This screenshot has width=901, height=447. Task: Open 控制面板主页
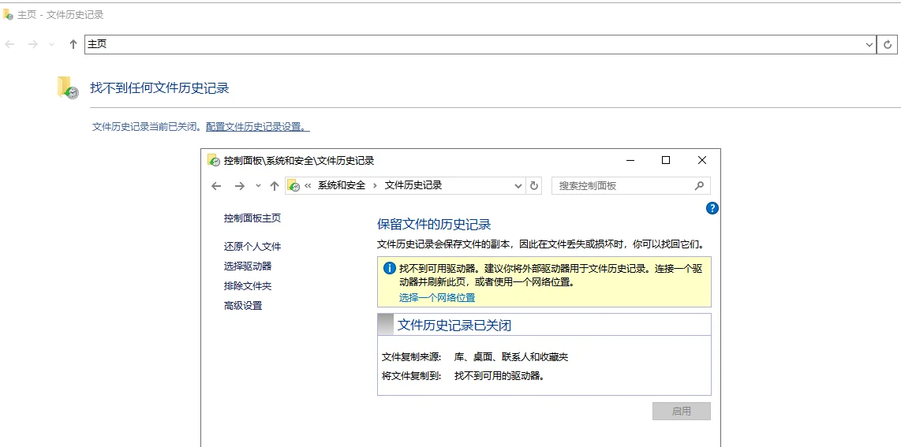tap(252, 218)
